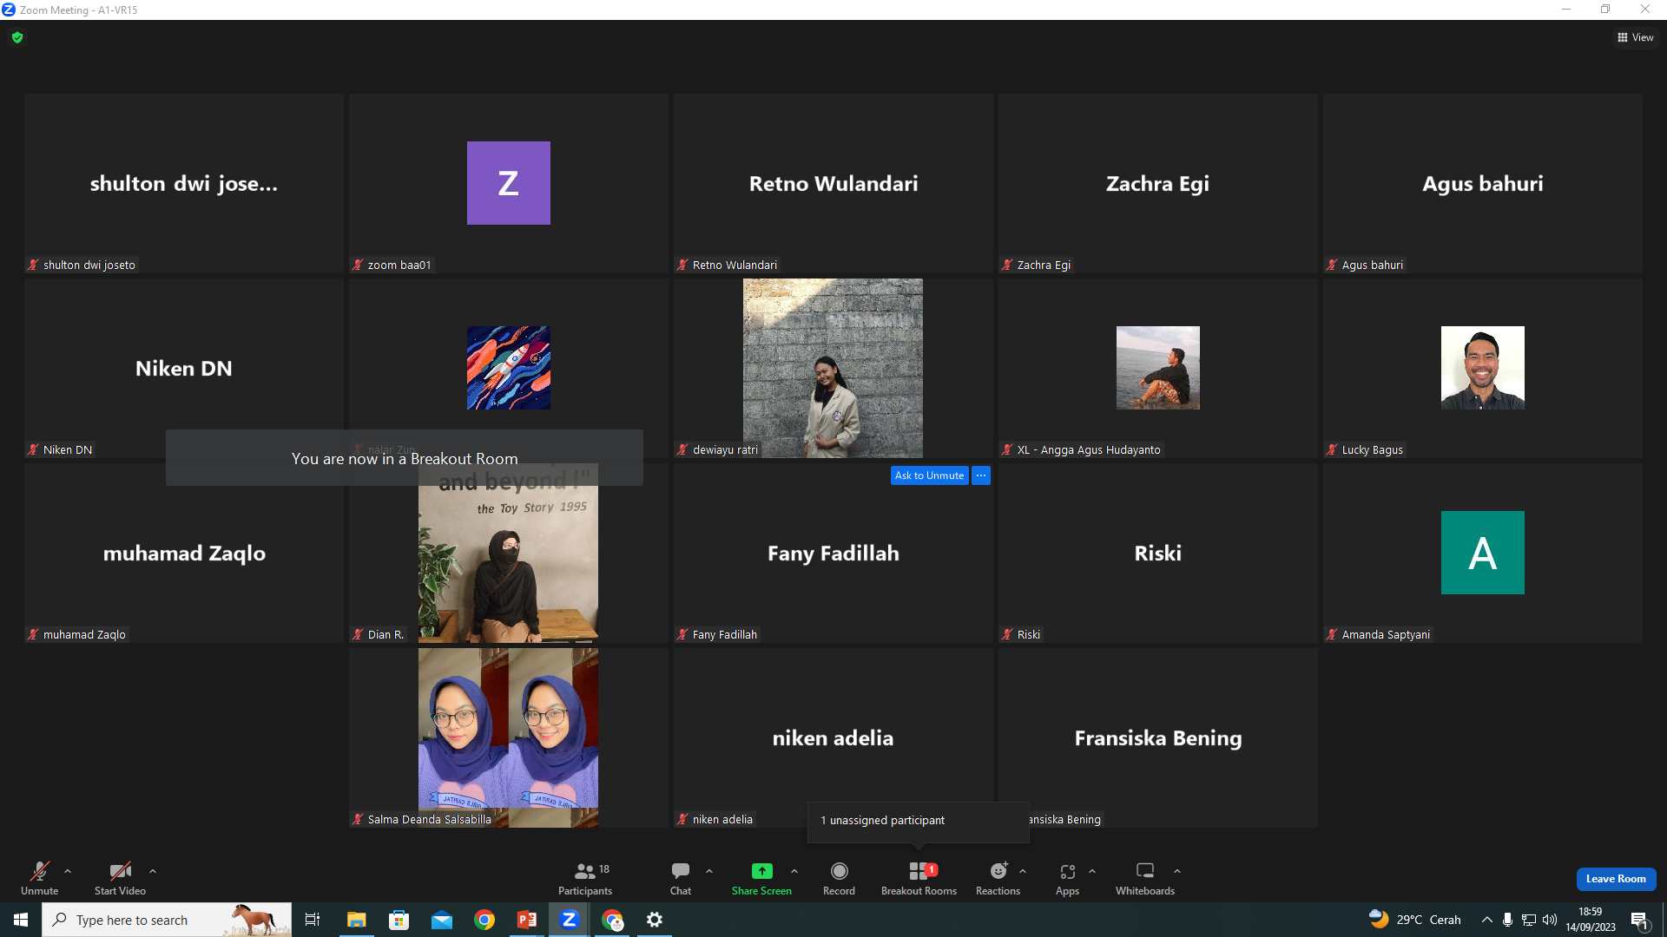1667x937 pixels.
Task: Switch to Zoom taskbar icon
Action: tap(570, 920)
